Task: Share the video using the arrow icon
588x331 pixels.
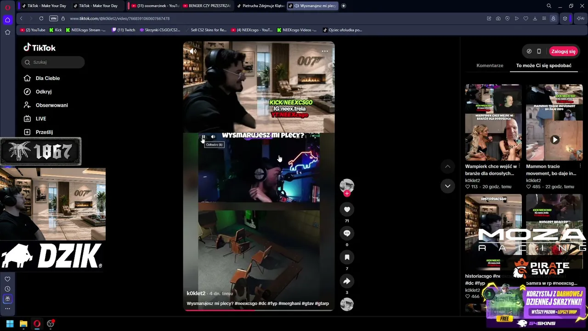Action: coord(347,281)
